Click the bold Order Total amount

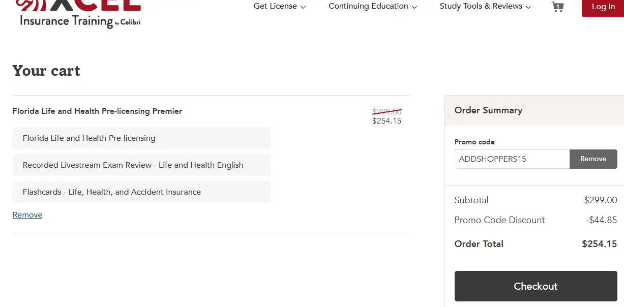[599, 244]
